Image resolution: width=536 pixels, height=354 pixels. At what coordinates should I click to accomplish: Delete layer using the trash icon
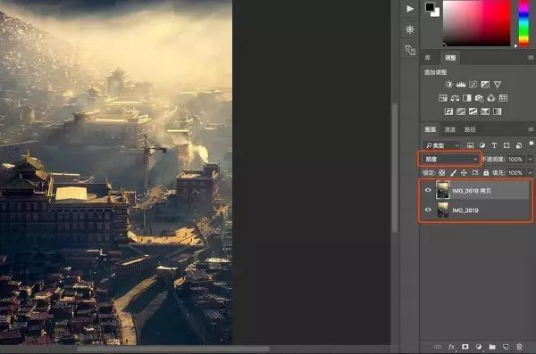519,347
